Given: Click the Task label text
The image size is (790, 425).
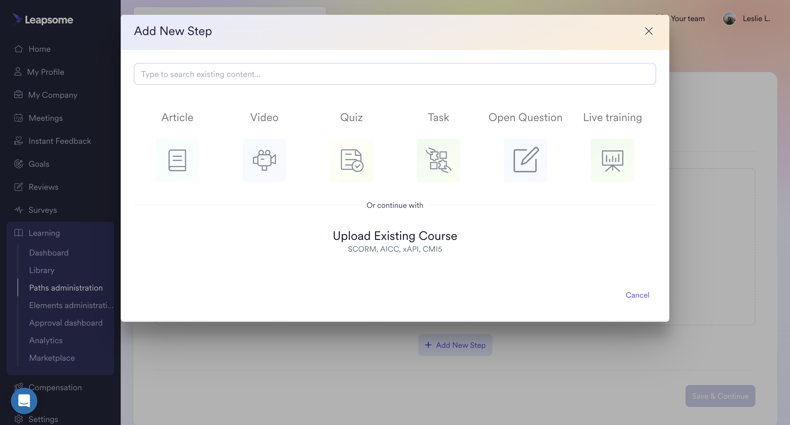Looking at the screenshot, I should pos(438,117).
